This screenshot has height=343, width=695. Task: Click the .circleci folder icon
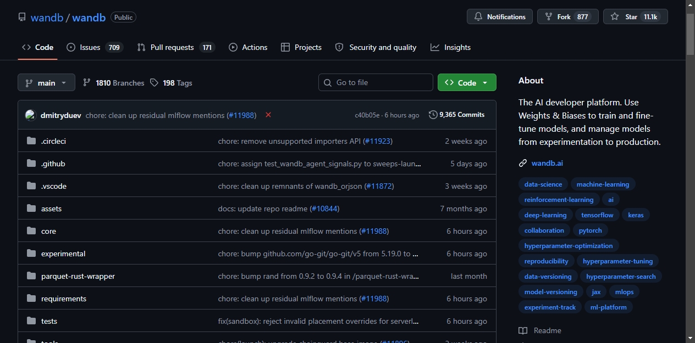[31, 141]
